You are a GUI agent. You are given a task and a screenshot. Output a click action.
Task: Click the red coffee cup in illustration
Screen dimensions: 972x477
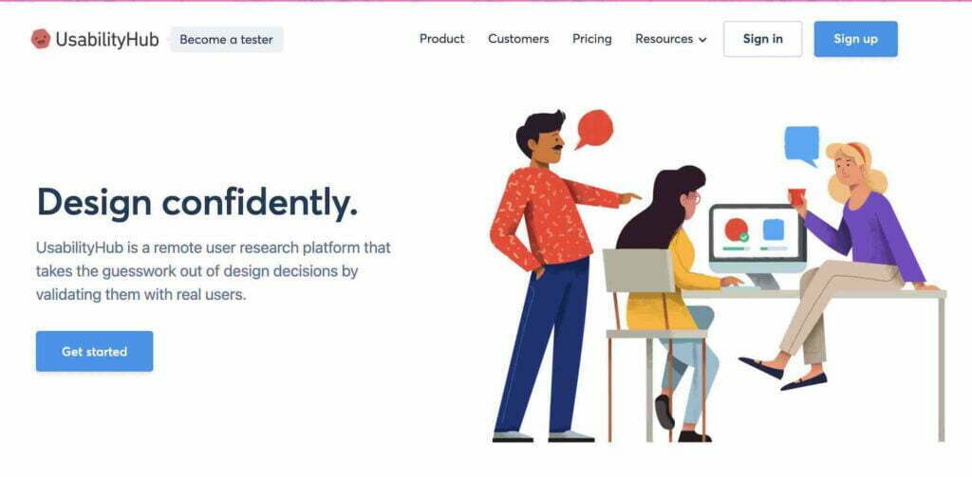796,196
